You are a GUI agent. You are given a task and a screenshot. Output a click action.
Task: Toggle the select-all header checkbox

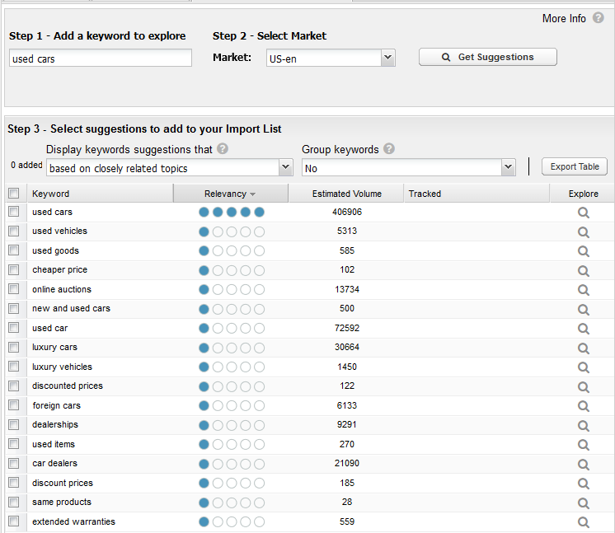tap(14, 194)
